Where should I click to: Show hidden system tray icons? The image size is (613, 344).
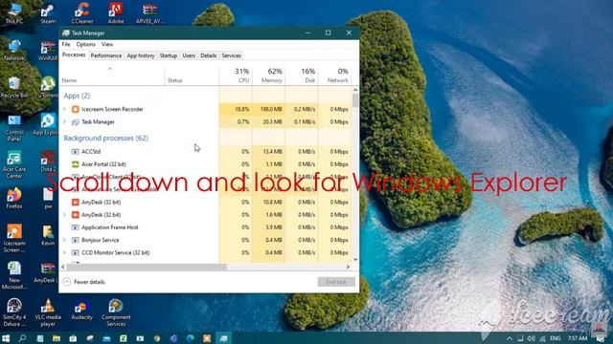click(509, 338)
